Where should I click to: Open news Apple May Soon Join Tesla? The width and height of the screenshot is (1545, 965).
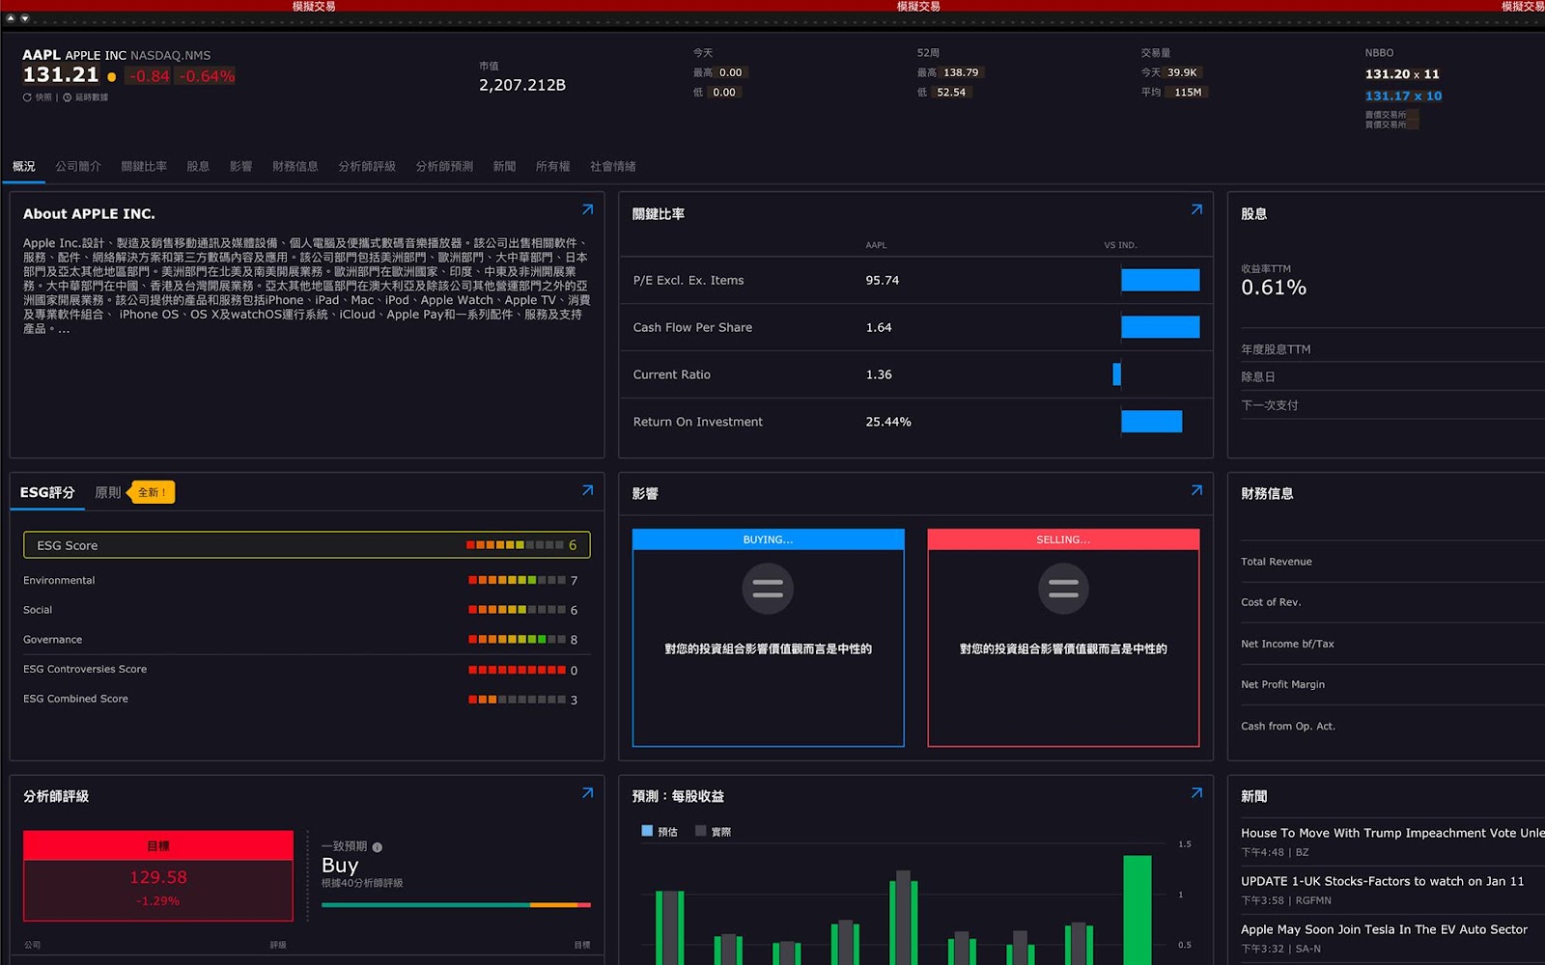1385,929
